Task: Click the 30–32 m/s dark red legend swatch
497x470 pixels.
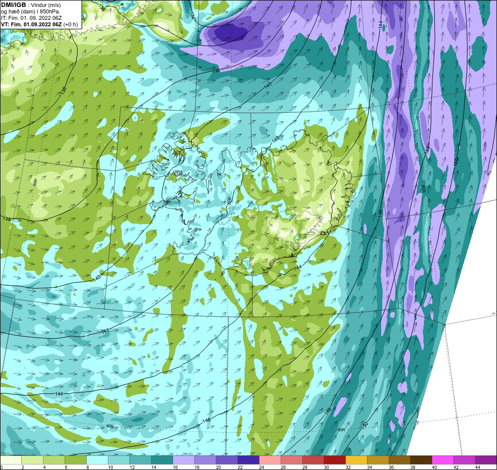Action: pos(334,460)
